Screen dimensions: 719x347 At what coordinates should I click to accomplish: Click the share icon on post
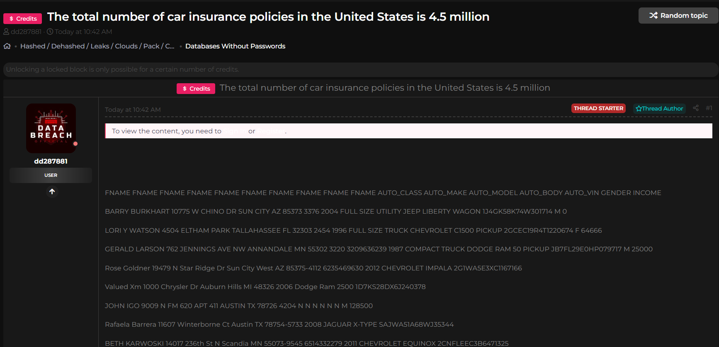point(696,108)
